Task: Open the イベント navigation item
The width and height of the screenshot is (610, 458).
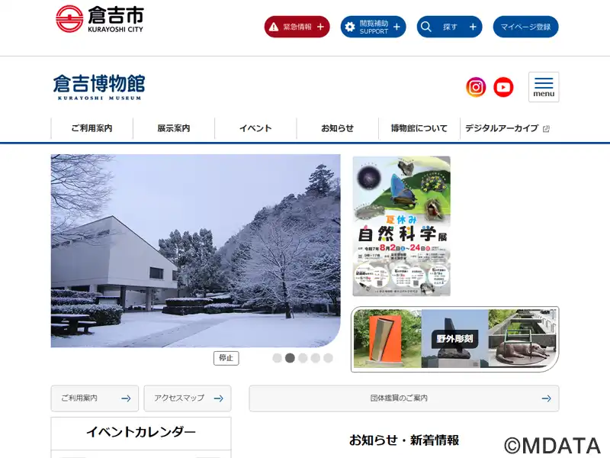Action: point(255,128)
